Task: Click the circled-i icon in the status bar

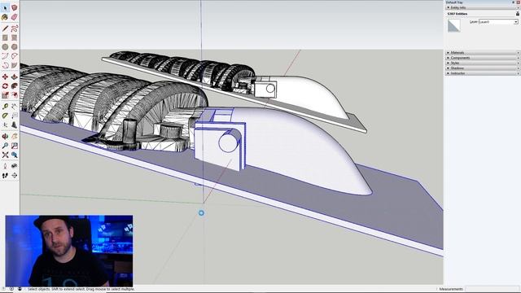Action: point(11,289)
